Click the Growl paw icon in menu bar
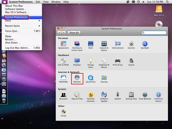The image size is (172, 129). [128, 2]
